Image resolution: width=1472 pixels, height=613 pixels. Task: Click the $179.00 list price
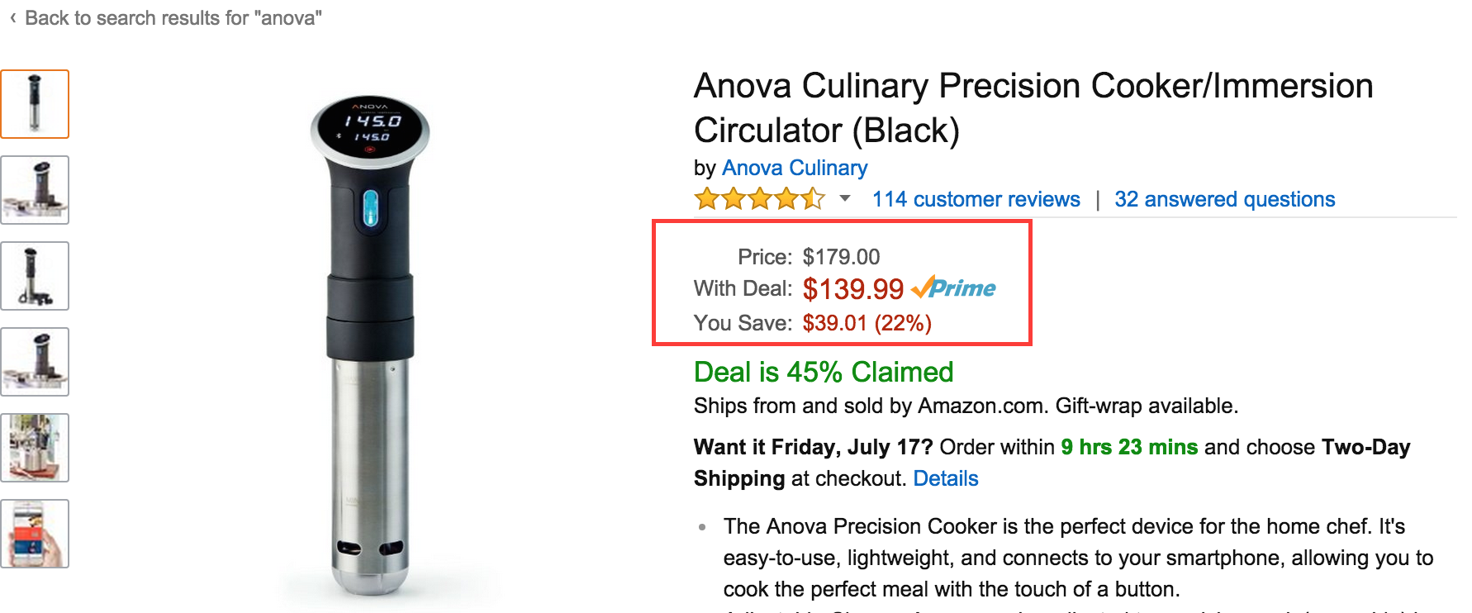coord(841,257)
